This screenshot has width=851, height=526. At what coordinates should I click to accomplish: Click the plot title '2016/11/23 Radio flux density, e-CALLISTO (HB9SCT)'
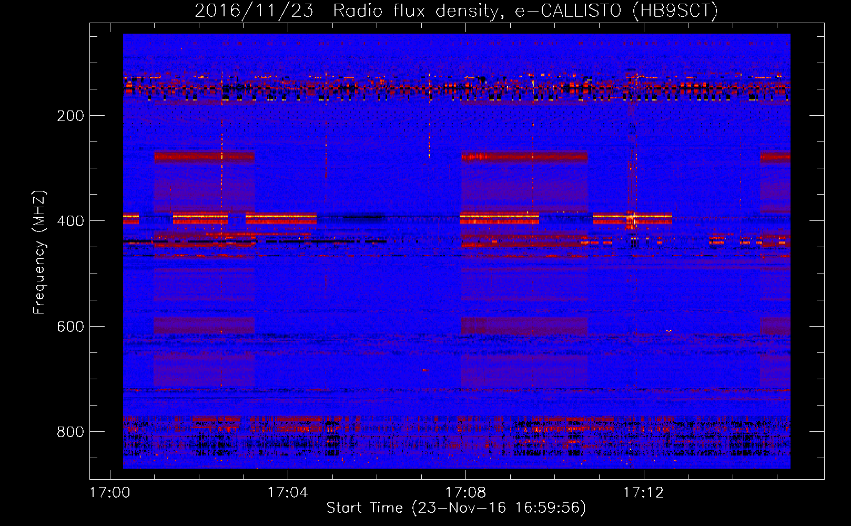(456, 11)
